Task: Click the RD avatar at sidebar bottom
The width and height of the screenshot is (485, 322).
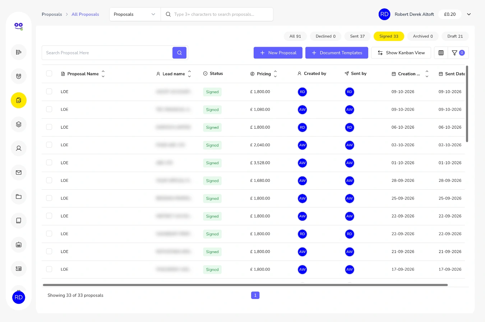Action: [19, 298]
